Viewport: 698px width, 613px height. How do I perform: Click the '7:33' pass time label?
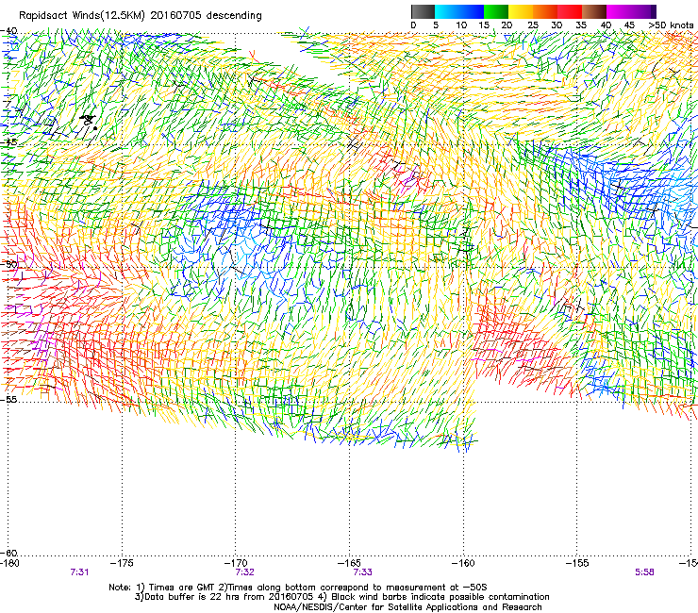[363, 572]
